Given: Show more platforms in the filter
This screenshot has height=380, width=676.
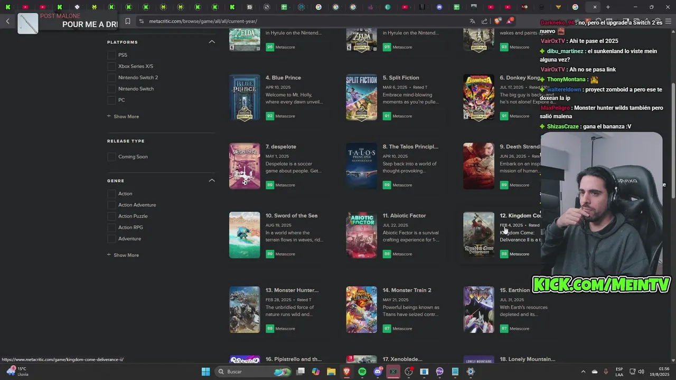Looking at the screenshot, I should pyautogui.click(x=123, y=117).
